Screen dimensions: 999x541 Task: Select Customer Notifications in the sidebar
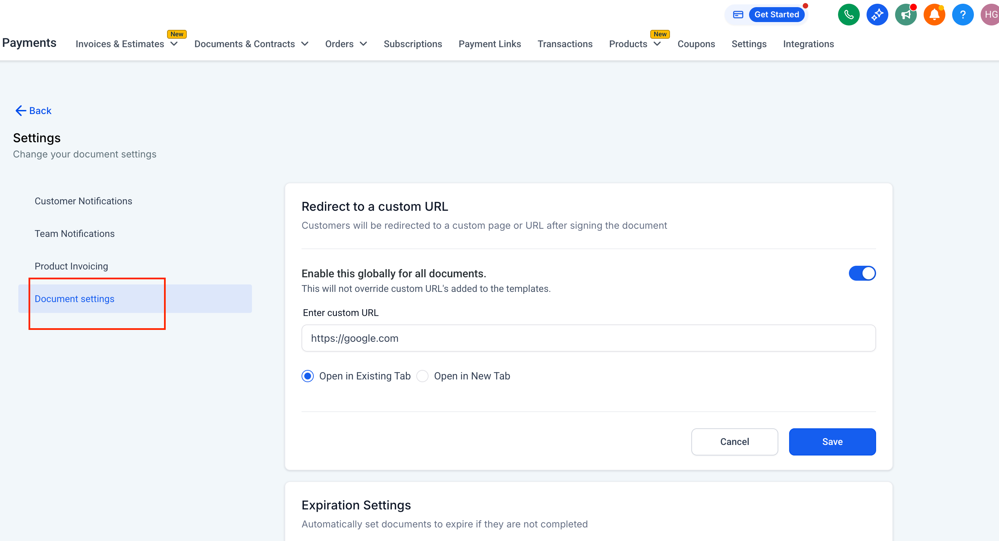tap(84, 201)
